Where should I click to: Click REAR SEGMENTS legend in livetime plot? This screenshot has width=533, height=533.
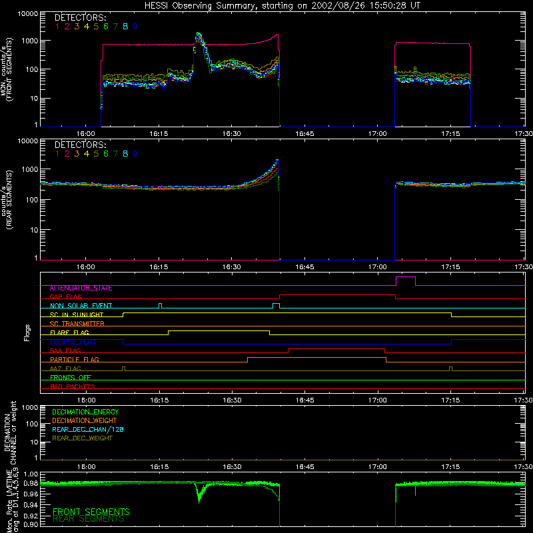[x=89, y=519]
